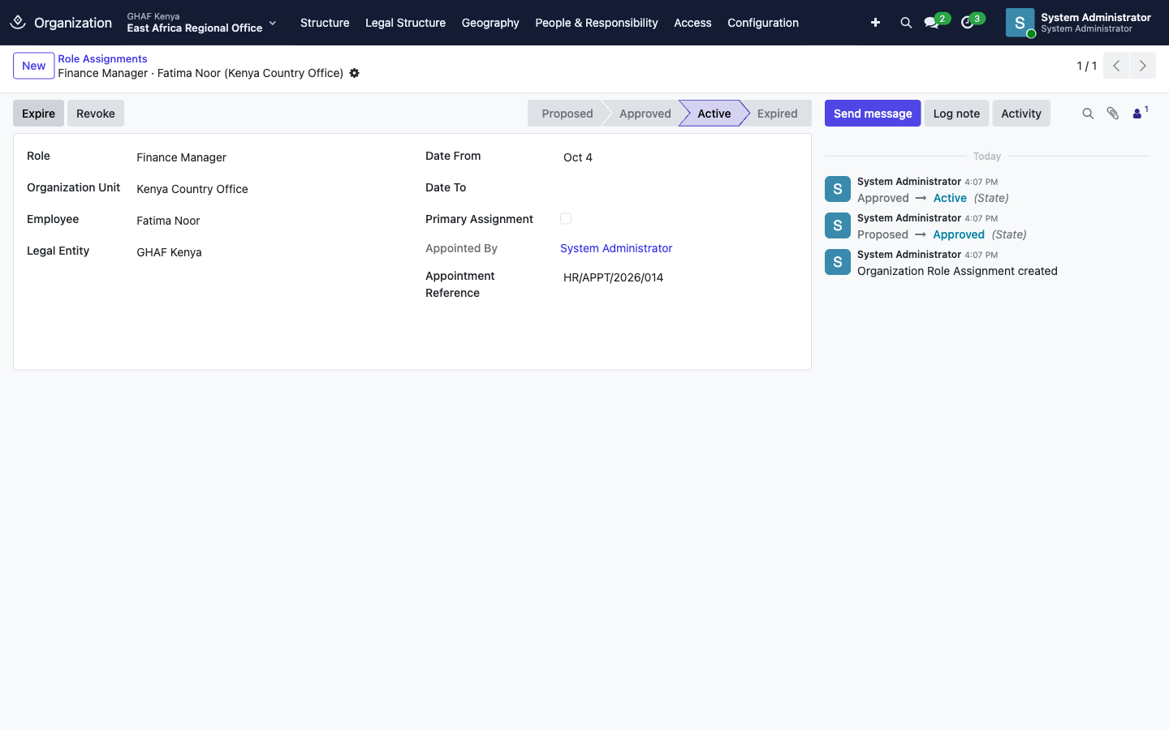Select the Expired status stage
This screenshot has width=1169, height=730.
778,114
